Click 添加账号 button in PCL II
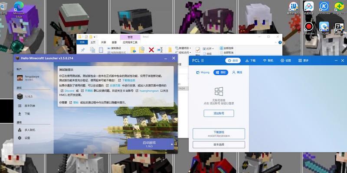 [x=219, y=113]
